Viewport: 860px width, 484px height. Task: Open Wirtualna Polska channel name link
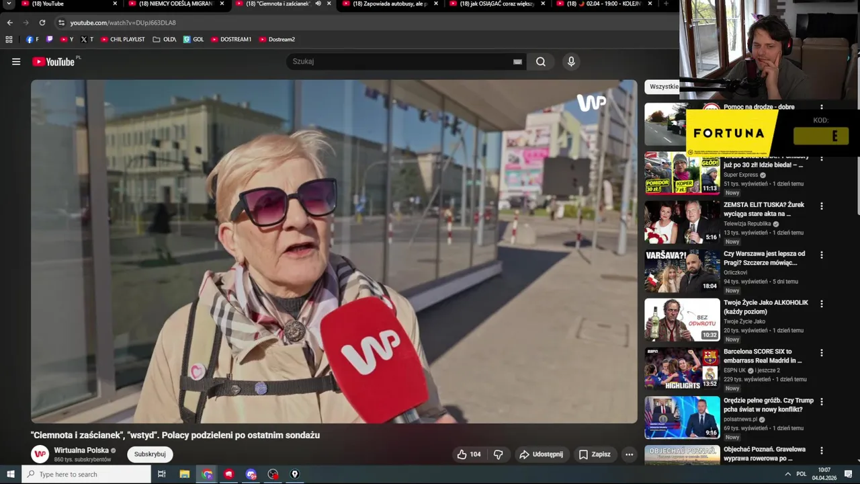pyautogui.click(x=81, y=450)
